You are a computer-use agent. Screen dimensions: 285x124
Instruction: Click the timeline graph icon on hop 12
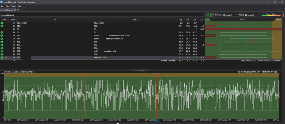6,57
